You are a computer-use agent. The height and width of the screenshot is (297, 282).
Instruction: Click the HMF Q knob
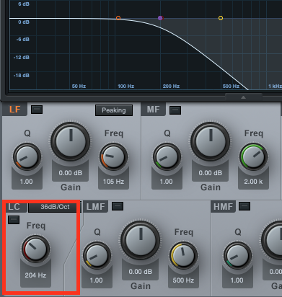(x=237, y=256)
